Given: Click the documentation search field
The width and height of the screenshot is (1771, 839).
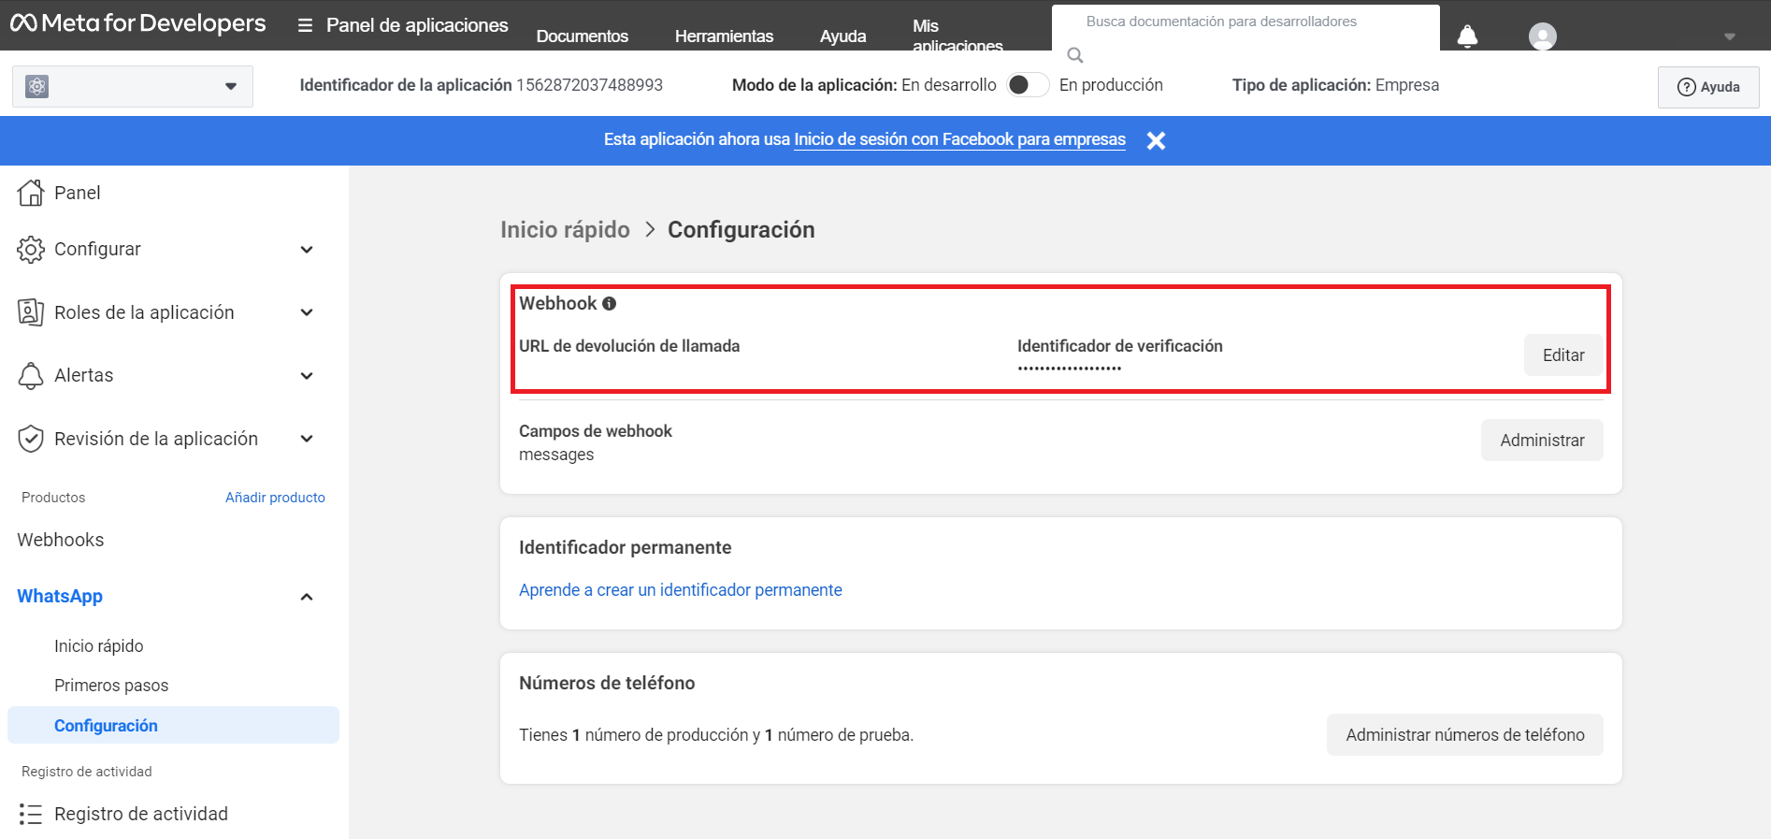Looking at the screenshot, I should [1244, 22].
